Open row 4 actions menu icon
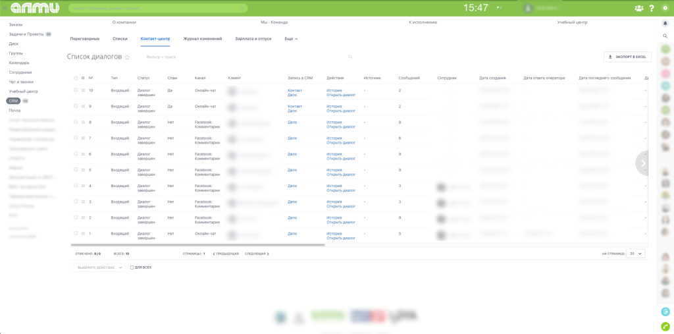Screen dimensions: 674x334 [83, 186]
